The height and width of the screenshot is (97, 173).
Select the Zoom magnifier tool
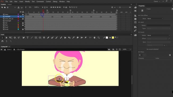pos(99,38)
